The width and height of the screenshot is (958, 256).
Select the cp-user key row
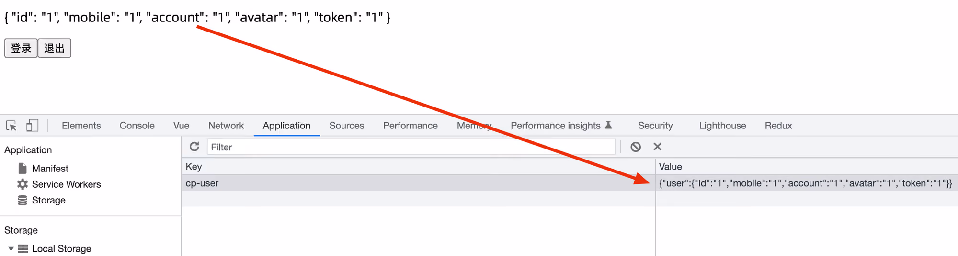click(418, 183)
